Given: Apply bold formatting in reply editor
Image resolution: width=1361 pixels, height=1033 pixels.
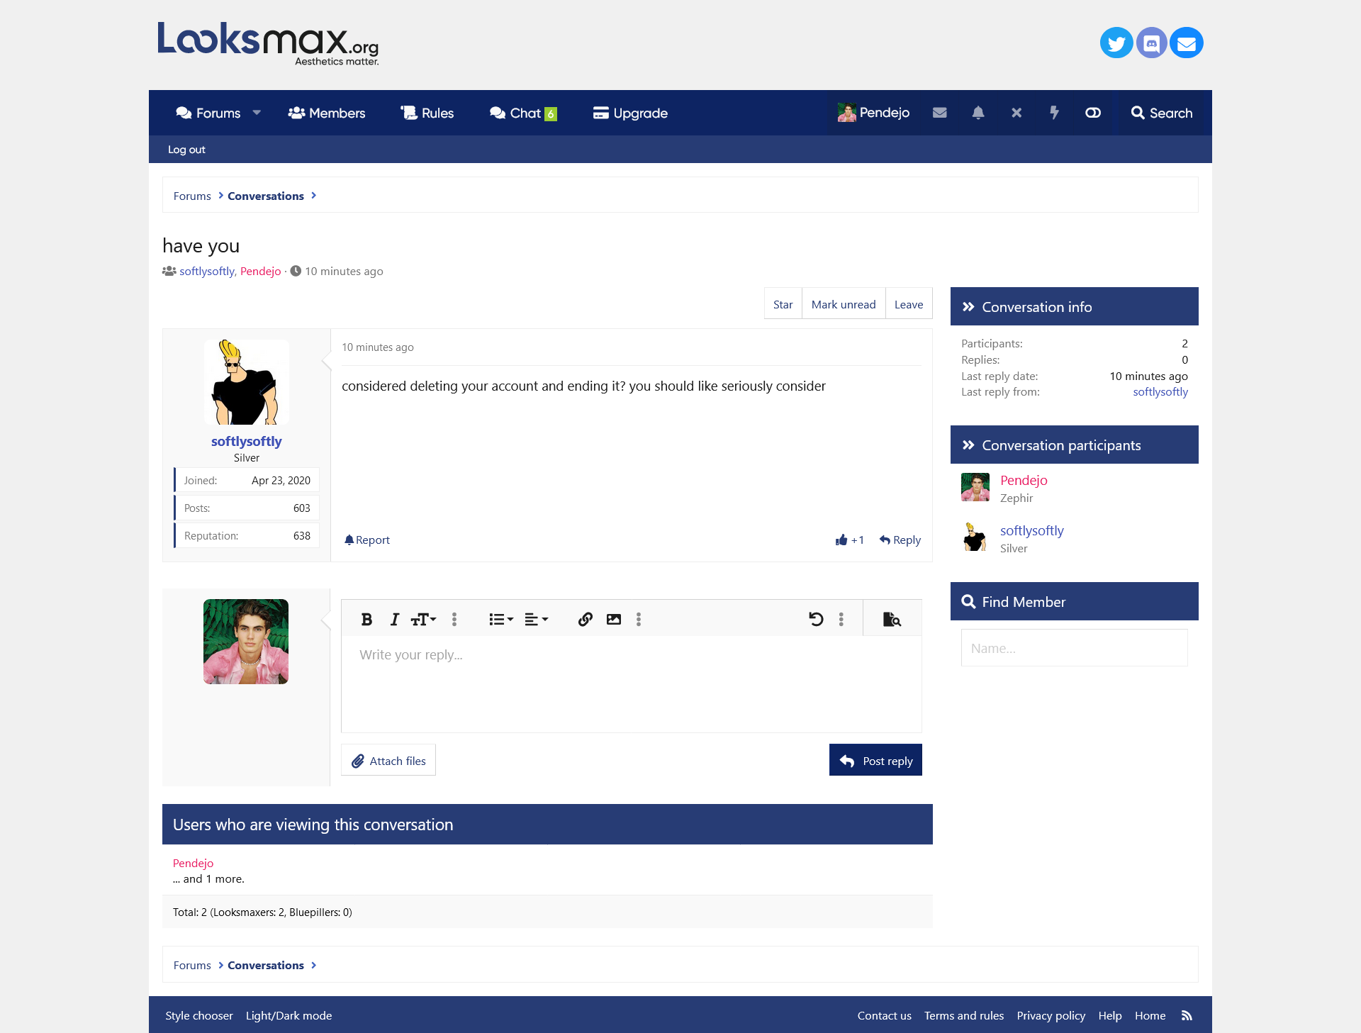Looking at the screenshot, I should point(366,619).
